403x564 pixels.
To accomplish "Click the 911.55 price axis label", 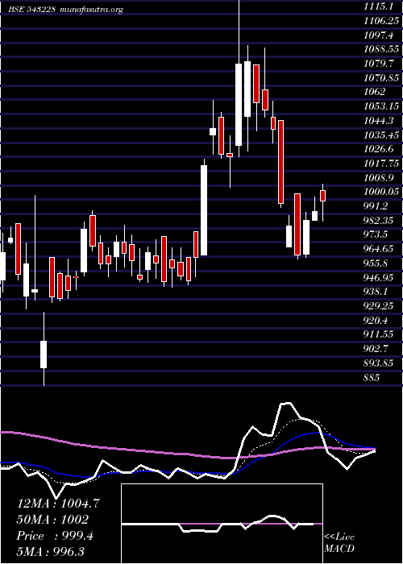I will [378, 334].
